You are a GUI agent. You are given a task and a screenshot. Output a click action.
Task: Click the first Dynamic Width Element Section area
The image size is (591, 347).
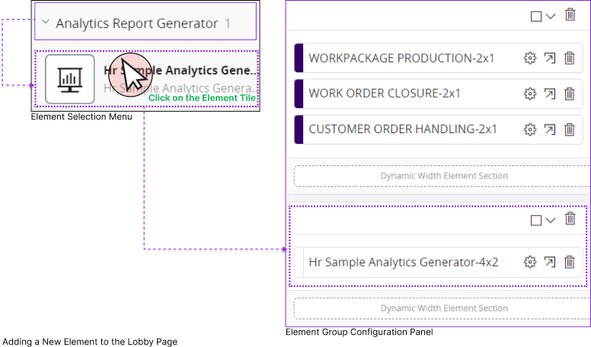[x=443, y=176]
